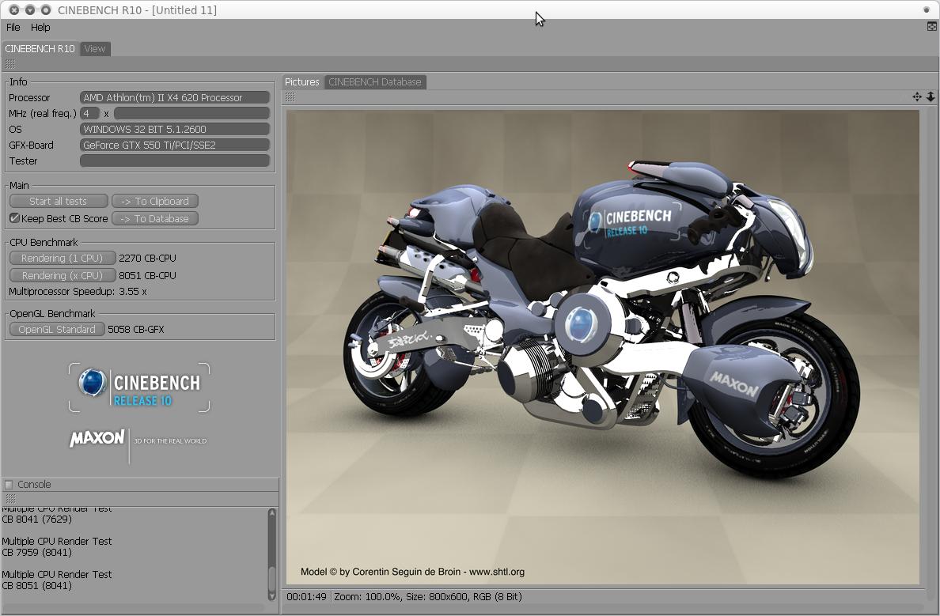Click the Processor name field
This screenshot has height=616, width=940.
pyautogui.click(x=175, y=98)
